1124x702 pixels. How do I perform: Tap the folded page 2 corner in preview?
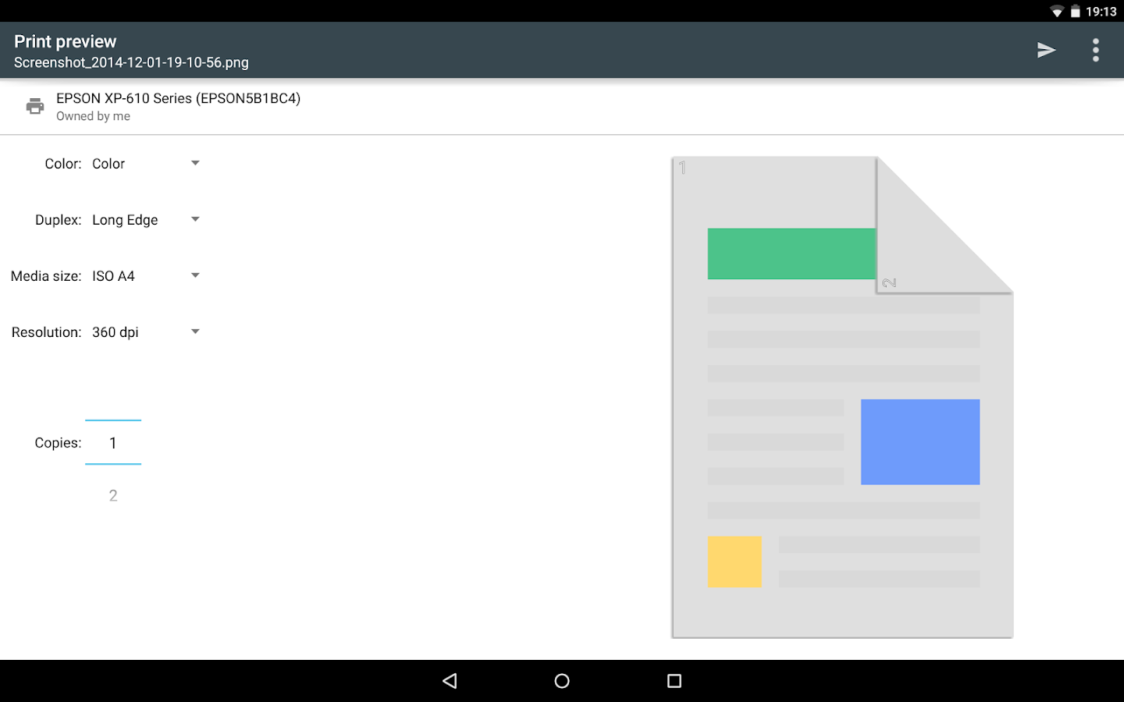click(x=921, y=250)
